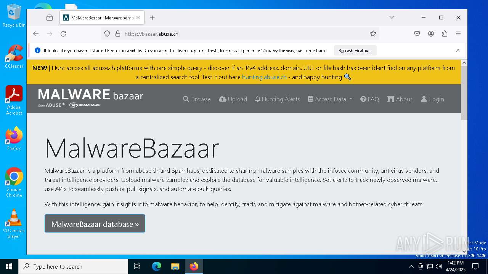
Task: Select CCleaner desktop shortcut
Action: click(x=14, y=57)
